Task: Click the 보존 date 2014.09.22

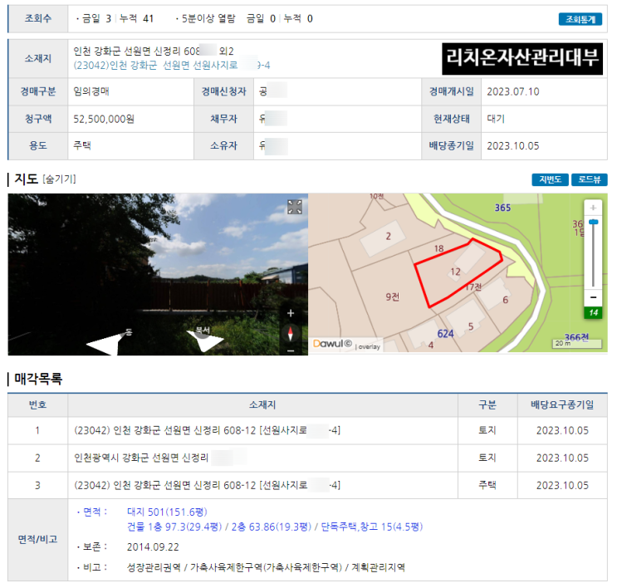Action: point(153,547)
